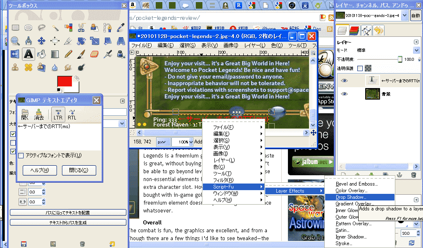Click the text editor text area

[59, 136]
